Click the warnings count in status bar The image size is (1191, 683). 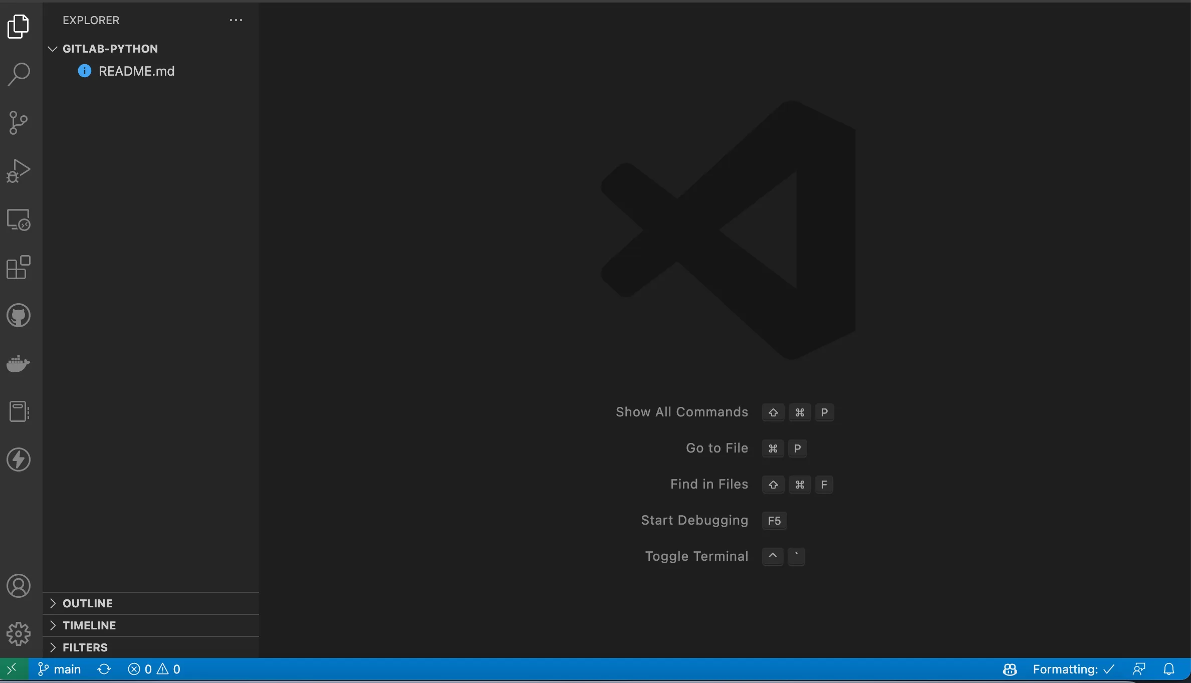169,669
